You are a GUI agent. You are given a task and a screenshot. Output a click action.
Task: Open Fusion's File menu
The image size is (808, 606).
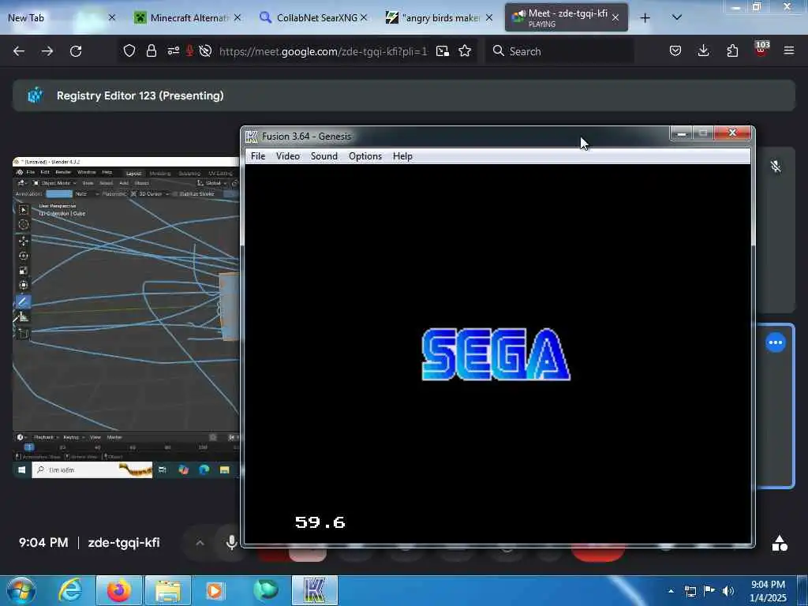[x=258, y=156]
